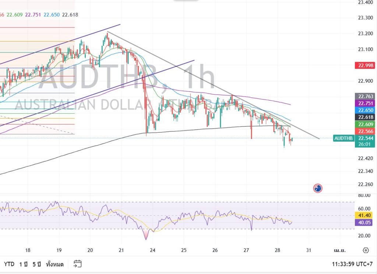Click the purple 22.751 price label
Image resolution: width=377 pixels, height=274 pixels.
click(x=365, y=103)
